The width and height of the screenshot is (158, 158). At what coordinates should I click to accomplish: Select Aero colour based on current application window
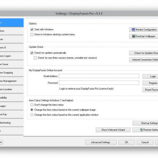click(32, 115)
